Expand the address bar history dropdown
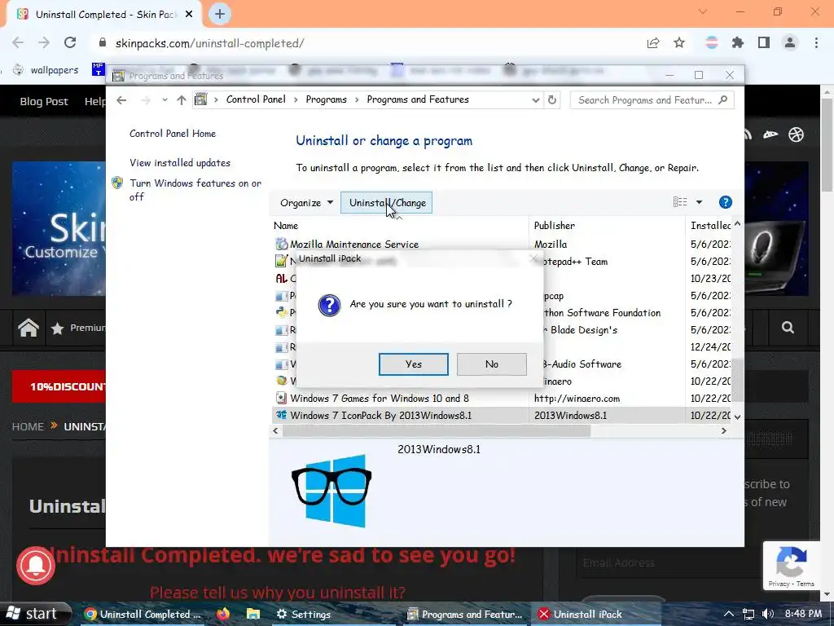 coord(535,100)
